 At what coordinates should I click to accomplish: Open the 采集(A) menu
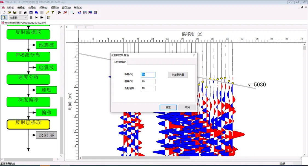click(44, 7)
